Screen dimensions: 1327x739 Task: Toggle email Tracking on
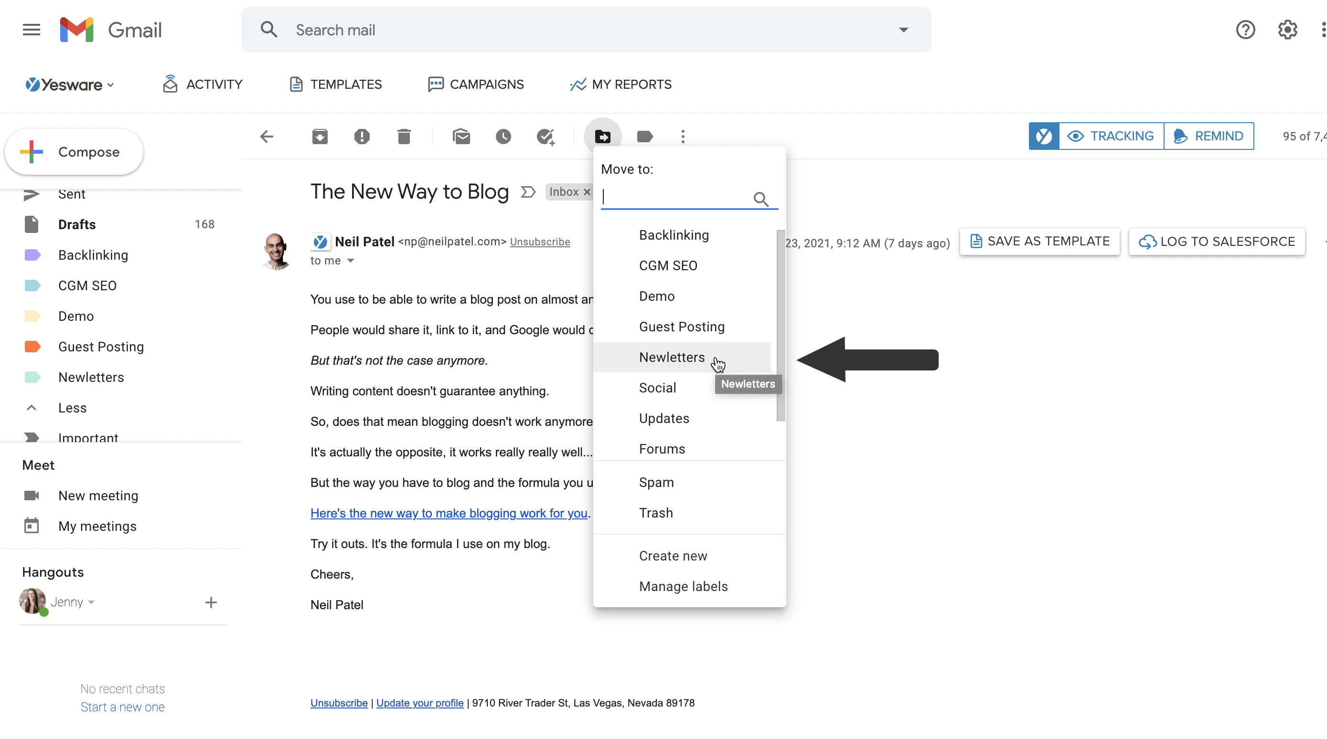(x=1111, y=136)
